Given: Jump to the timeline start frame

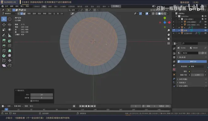Looking at the screenshot, I should 80,106.
